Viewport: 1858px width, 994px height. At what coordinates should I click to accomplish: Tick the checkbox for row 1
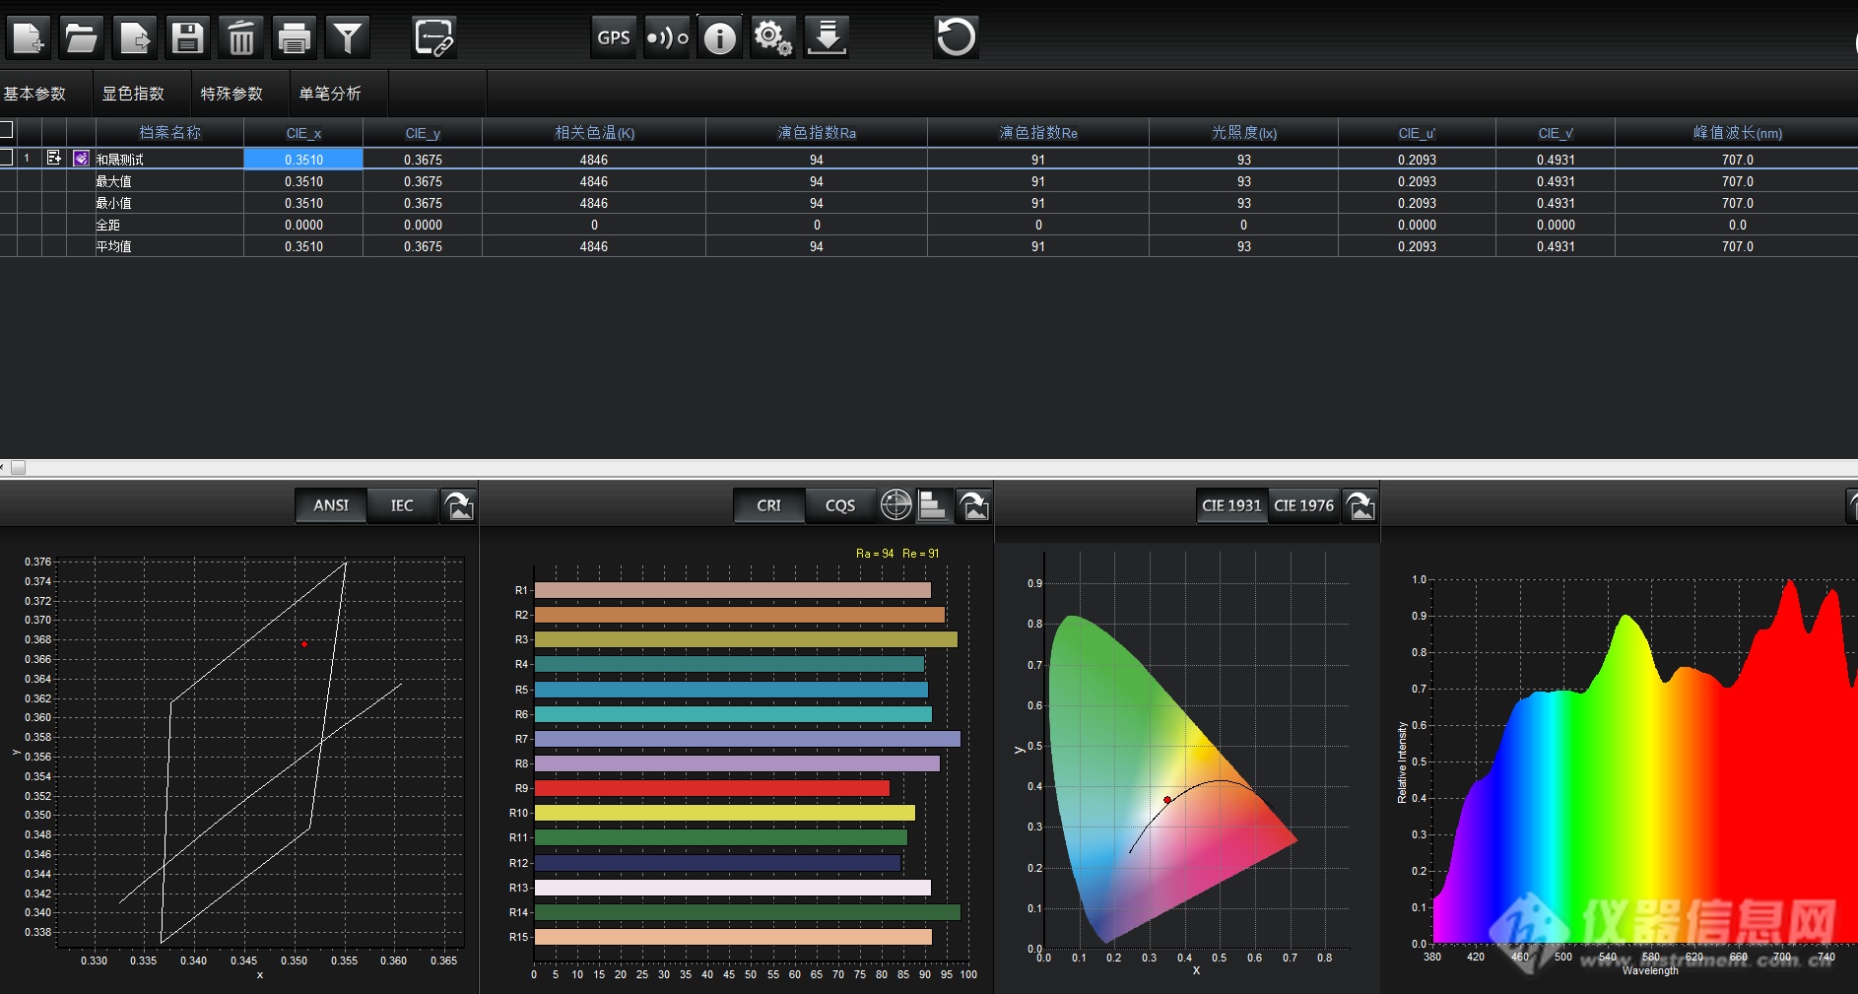click(6, 158)
